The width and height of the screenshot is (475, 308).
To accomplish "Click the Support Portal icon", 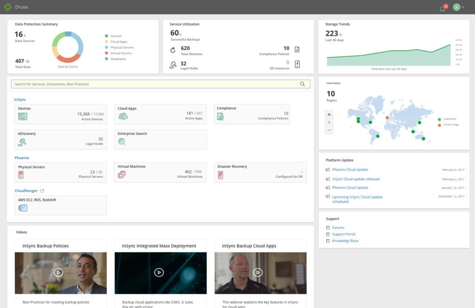I will (328, 234).
